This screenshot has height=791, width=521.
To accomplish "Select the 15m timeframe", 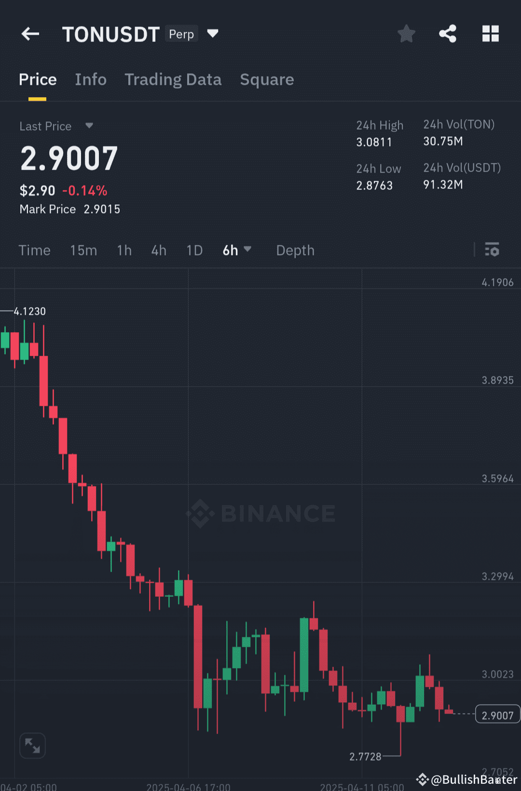I will tap(83, 250).
